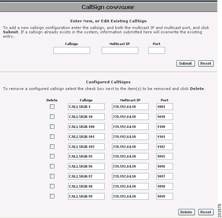The height and width of the screenshot is (218, 222).
Task: Click Multicast IP column header in configured list
Action: (x=130, y=100)
